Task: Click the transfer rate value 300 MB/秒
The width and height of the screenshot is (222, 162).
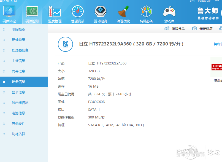Action: [x=97, y=117]
